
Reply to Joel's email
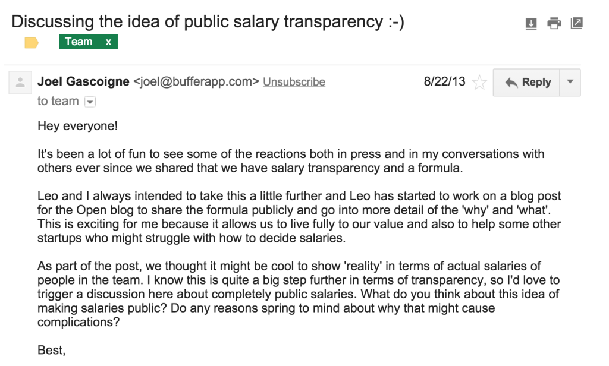(x=527, y=82)
